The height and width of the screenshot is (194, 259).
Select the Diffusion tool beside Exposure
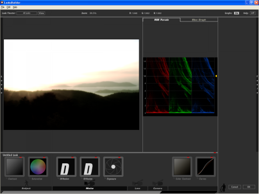[x=90, y=167]
